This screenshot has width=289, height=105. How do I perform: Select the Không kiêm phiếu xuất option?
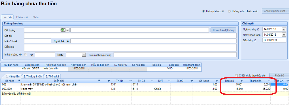pyautogui.click(x=229, y=11)
